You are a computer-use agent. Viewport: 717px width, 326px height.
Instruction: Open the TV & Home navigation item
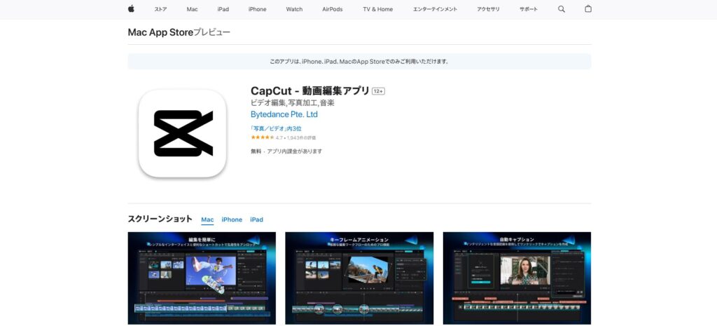coord(377,9)
